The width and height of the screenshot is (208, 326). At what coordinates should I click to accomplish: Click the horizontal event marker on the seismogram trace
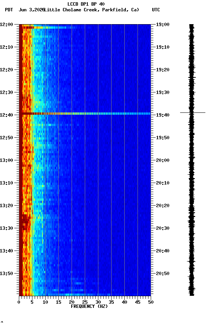(193, 113)
